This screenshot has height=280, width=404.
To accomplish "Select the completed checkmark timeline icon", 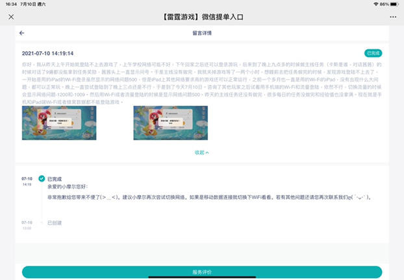I will point(42,178).
